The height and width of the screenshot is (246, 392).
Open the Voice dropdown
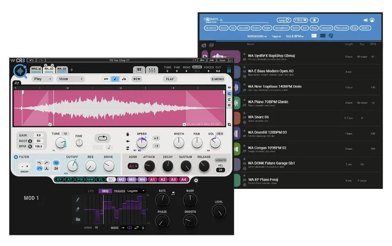(x=70, y=79)
